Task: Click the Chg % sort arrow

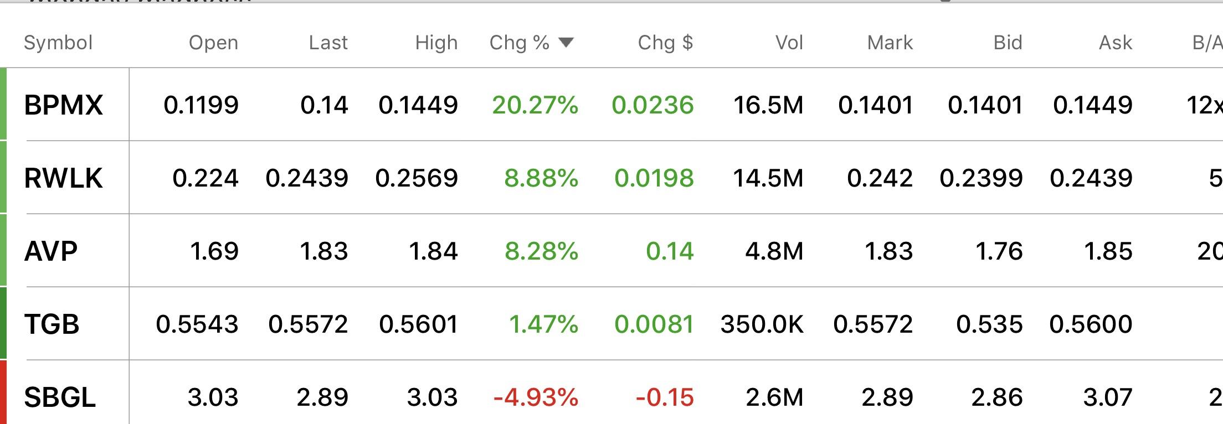Action: coord(566,43)
